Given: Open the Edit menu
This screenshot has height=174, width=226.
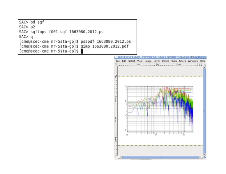Looking at the screenshot, I should tap(124, 61).
